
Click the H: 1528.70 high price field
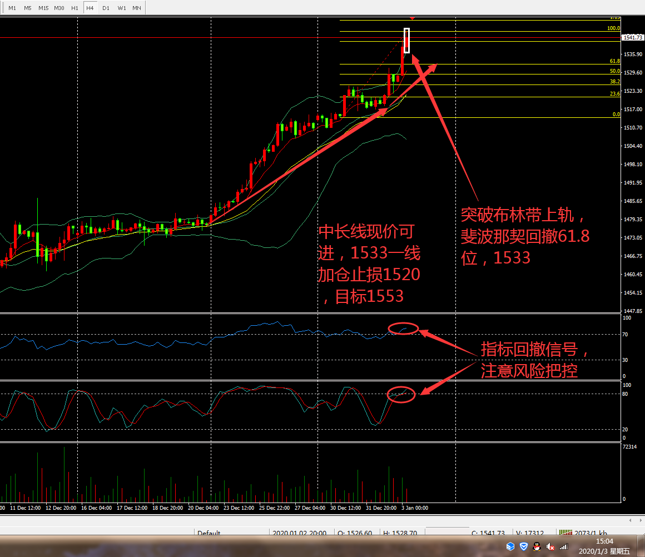tap(400, 533)
